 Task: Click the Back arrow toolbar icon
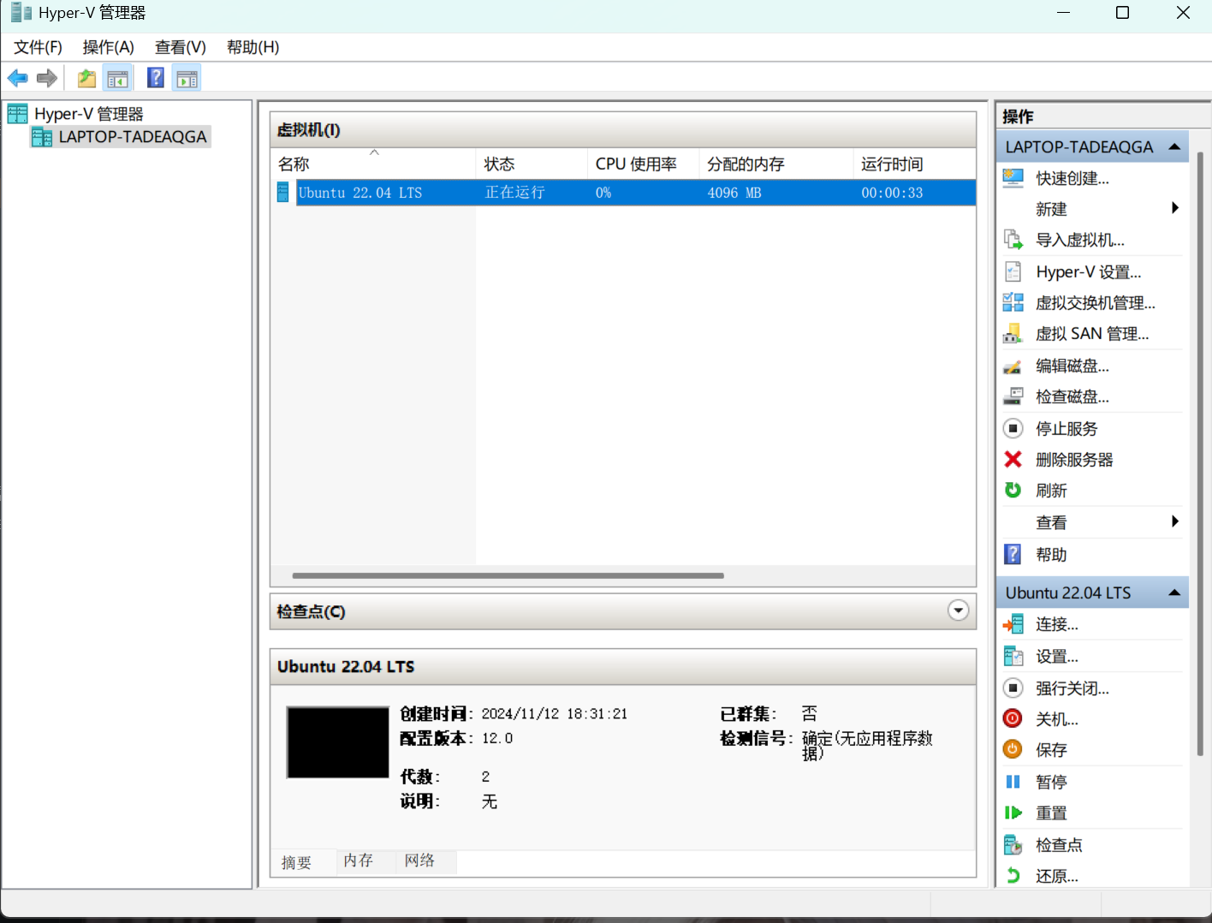click(17, 79)
